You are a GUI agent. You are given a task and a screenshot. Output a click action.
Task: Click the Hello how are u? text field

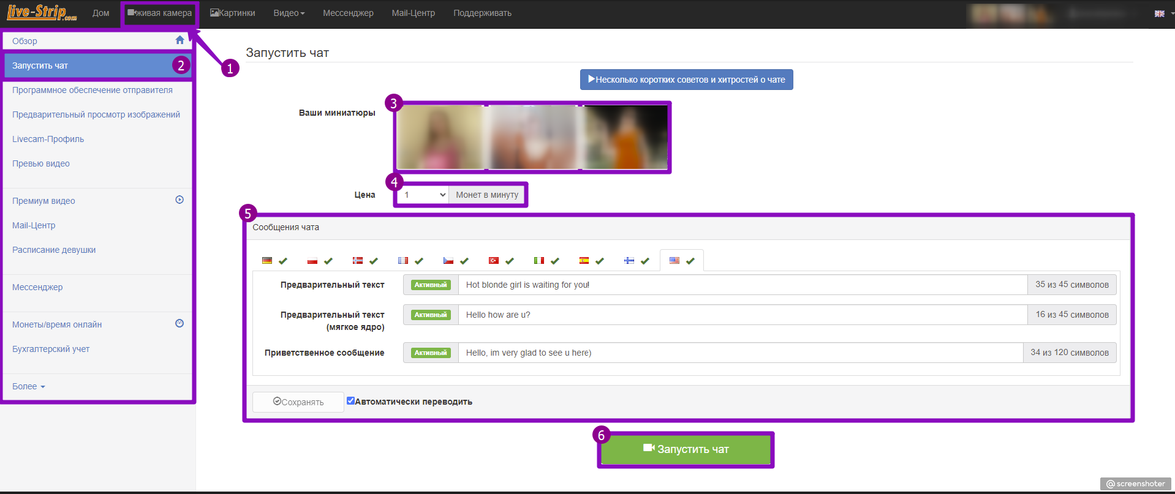pyautogui.click(x=742, y=315)
